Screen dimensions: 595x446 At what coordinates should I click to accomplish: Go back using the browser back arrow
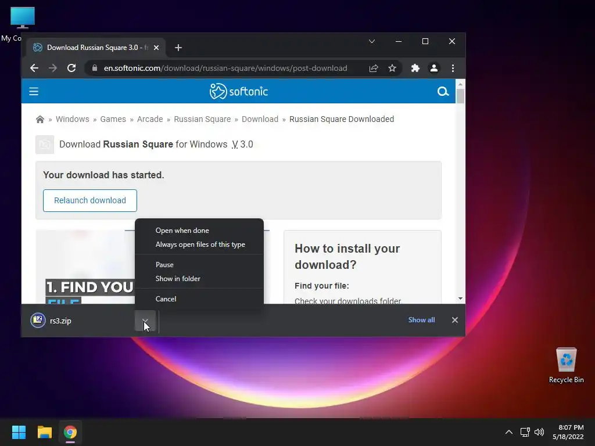tap(34, 69)
